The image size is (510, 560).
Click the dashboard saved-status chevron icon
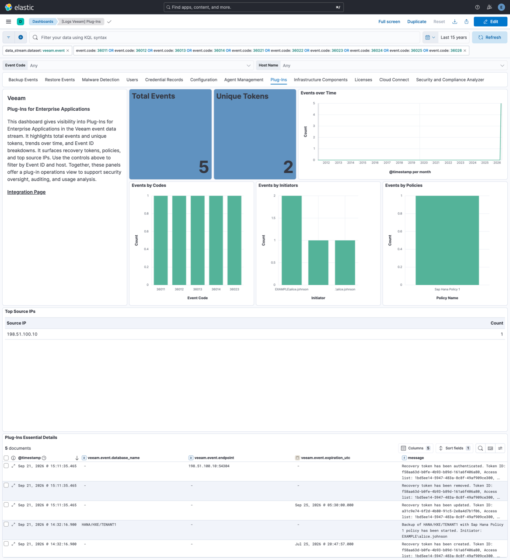click(109, 21)
